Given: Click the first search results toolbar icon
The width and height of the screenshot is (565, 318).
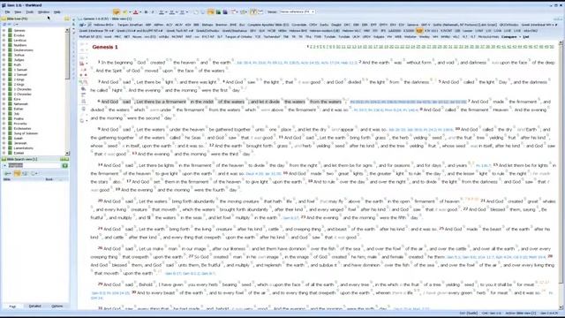Looking at the screenshot, I should point(8,173).
